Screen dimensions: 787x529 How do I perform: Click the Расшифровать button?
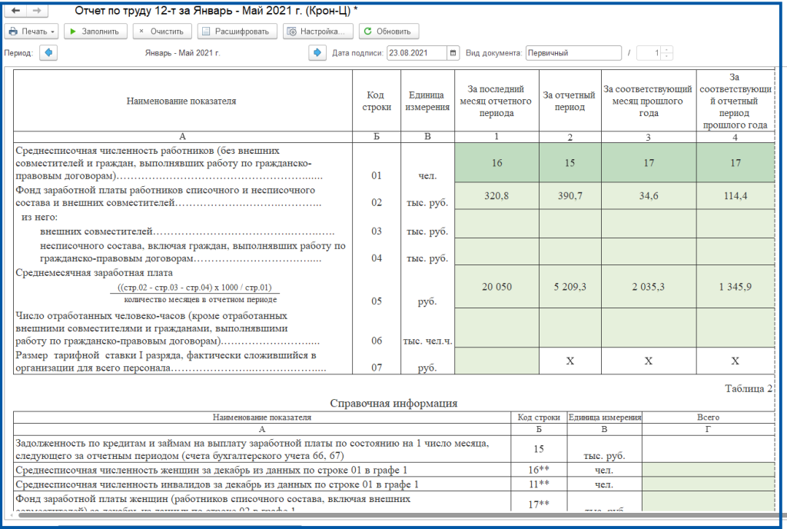[236, 32]
